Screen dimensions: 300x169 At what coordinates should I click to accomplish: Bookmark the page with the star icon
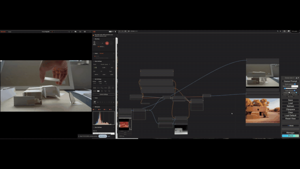(281, 31)
